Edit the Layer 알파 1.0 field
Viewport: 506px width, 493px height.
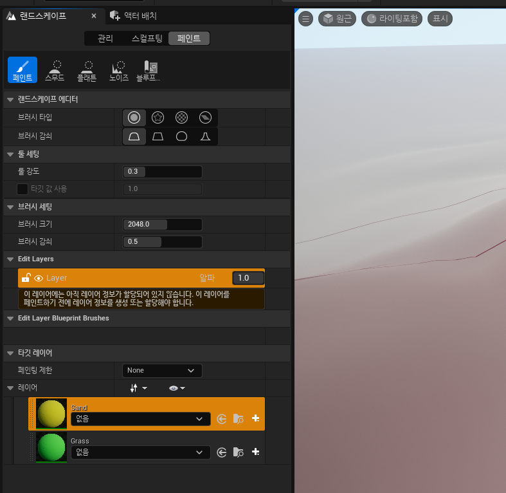248,278
